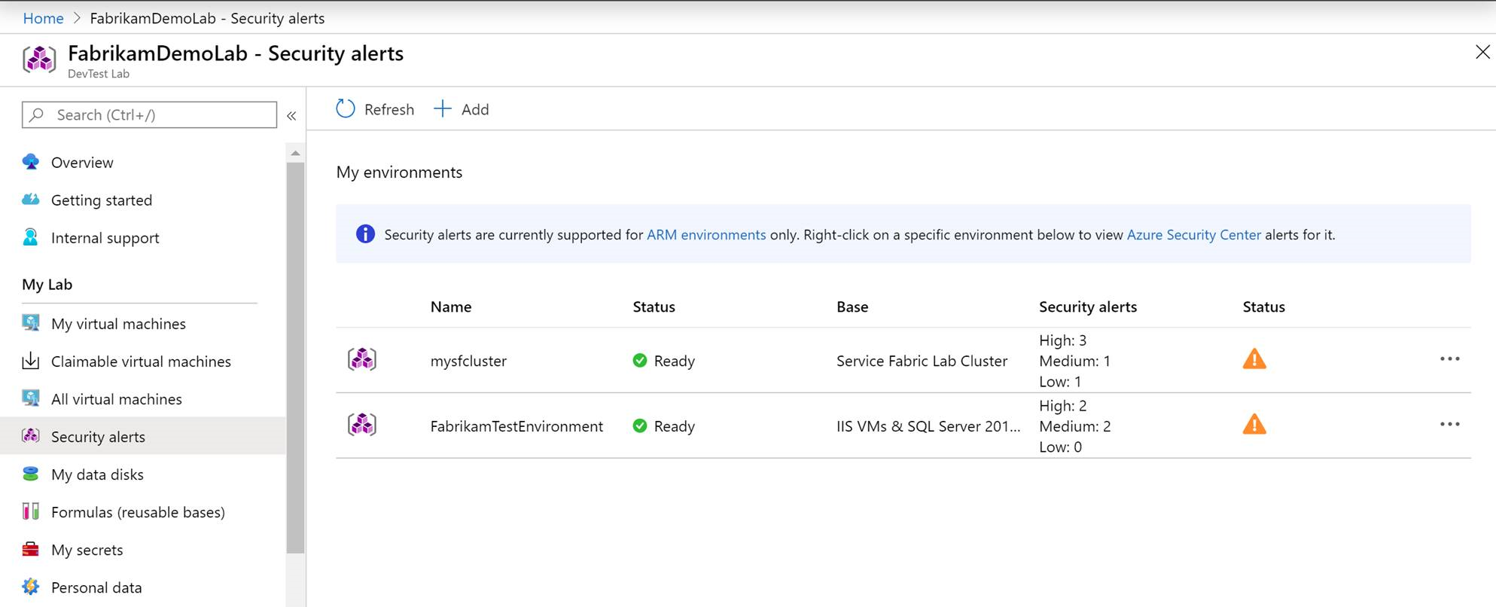
Task: Click the My data disks icon
Action: (31, 474)
